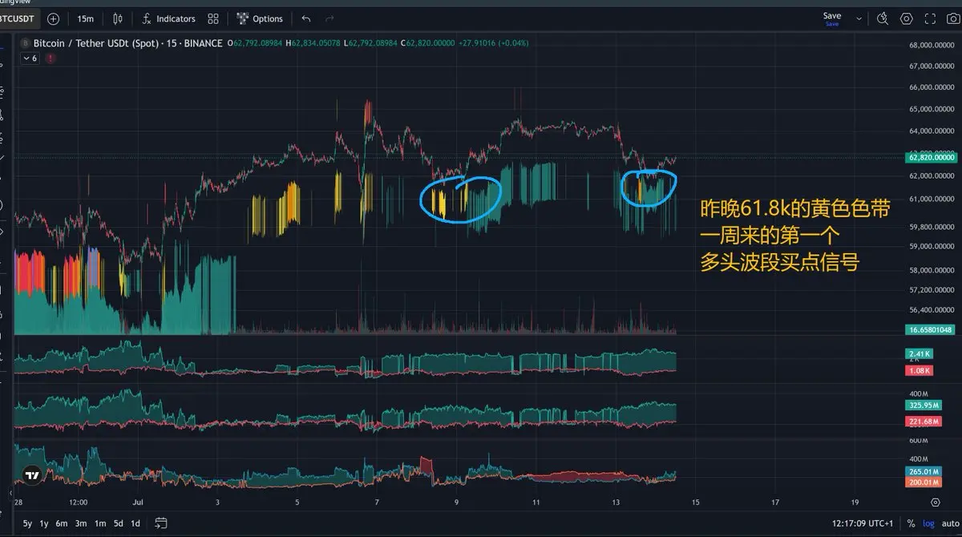Select the 3m time range
Screen dimensions: 962x537
(81, 523)
